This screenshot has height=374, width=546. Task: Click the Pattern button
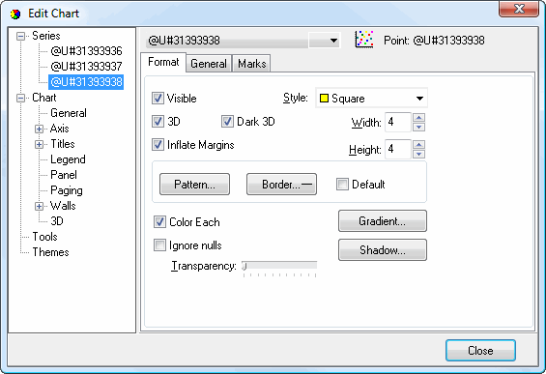click(x=194, y=184)
